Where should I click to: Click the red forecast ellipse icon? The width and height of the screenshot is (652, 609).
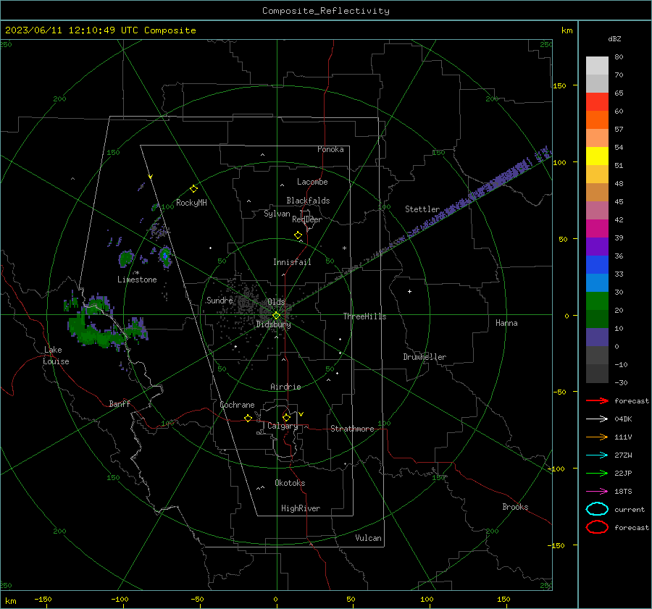click(597, 527)
